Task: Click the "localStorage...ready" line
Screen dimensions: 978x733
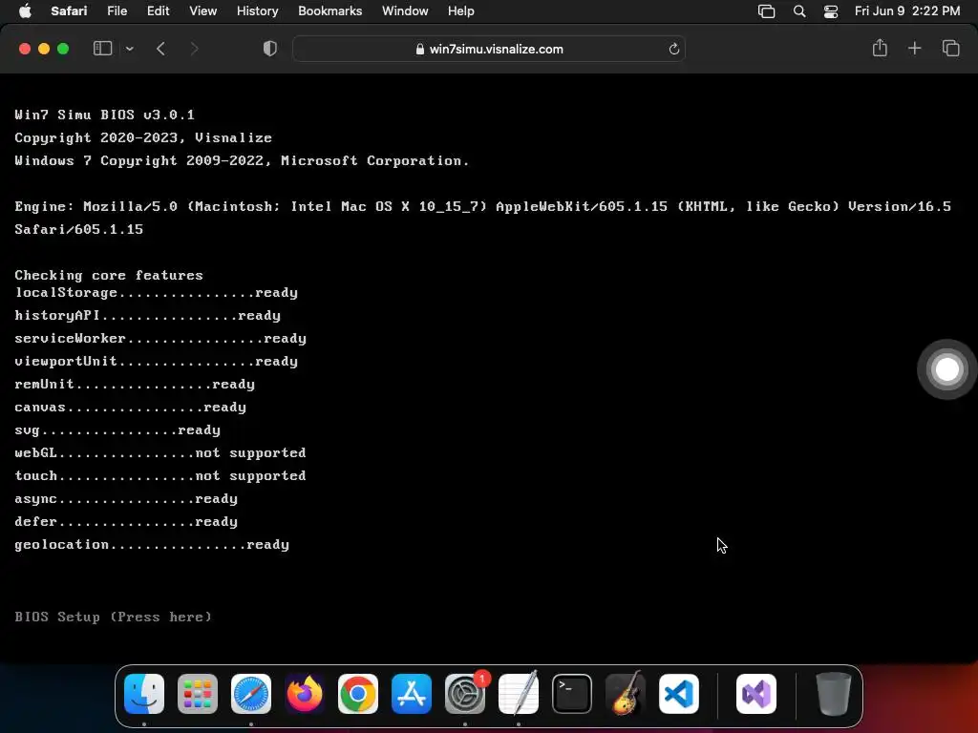Action: click(x=156, y=292)
